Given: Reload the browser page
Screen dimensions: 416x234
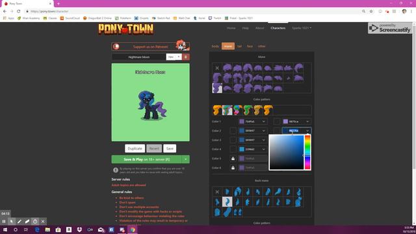Looking at the screenshot, I should [19, 12].
